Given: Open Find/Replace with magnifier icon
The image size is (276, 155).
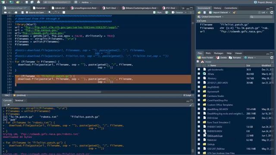Looking at the screenshot, I should 50,12.
